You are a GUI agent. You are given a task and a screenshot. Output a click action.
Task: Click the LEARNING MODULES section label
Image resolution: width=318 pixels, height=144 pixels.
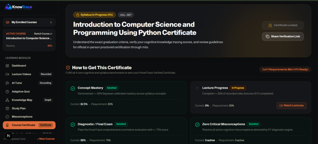click(18, 58)
